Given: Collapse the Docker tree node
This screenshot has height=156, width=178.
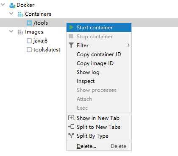Looking at the screenshot, I should [3, 5].
